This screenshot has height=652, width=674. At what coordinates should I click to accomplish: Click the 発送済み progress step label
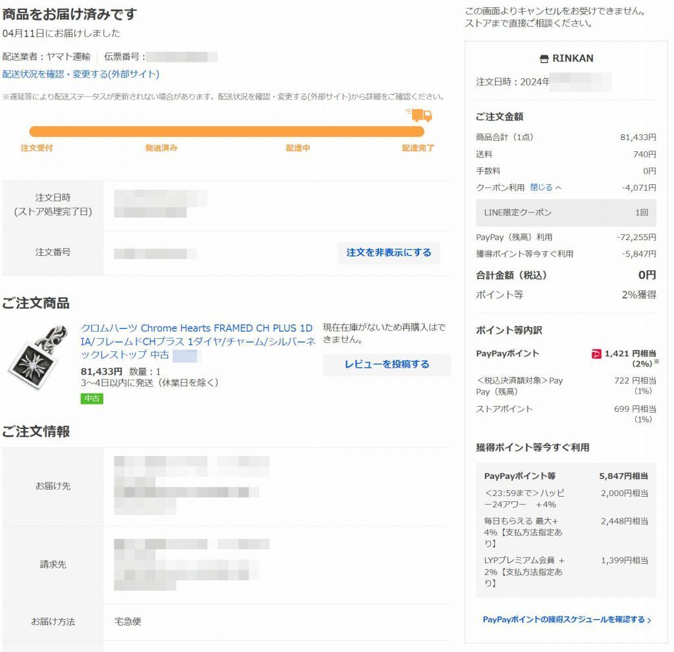pos(161,148)
